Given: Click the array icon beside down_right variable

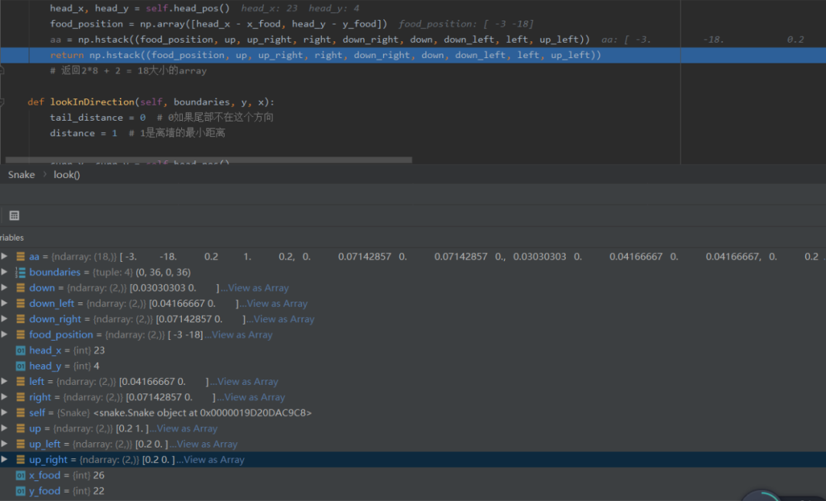Looking at the screenshot, I should coord(21,319).
